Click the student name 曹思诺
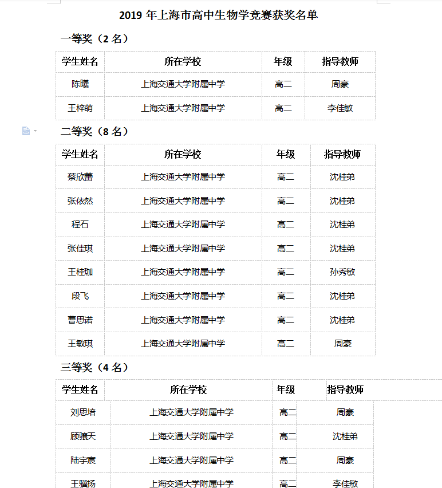The height and width of the screenshot is (488, 442). tap(80, 320)
